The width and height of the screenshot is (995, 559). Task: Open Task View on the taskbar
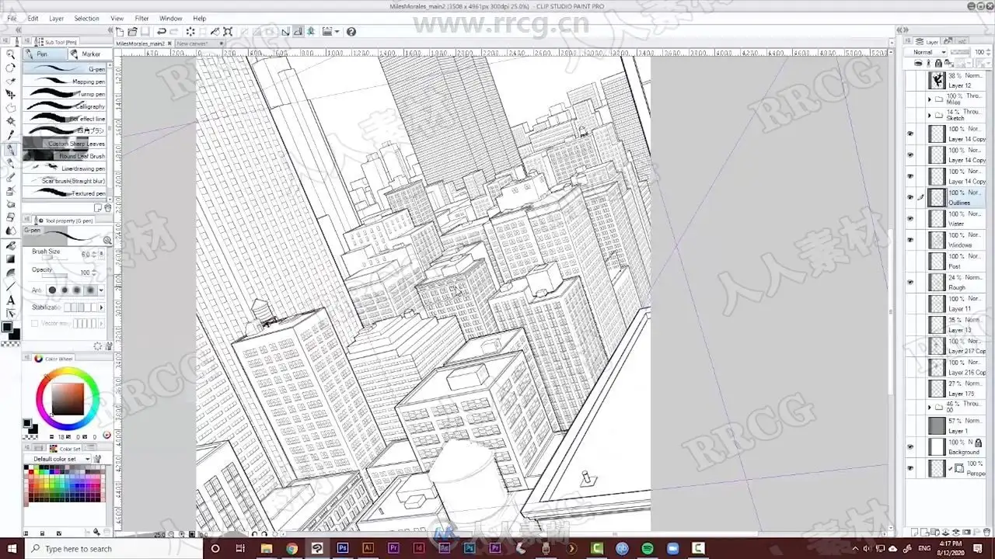pos(240,548)
